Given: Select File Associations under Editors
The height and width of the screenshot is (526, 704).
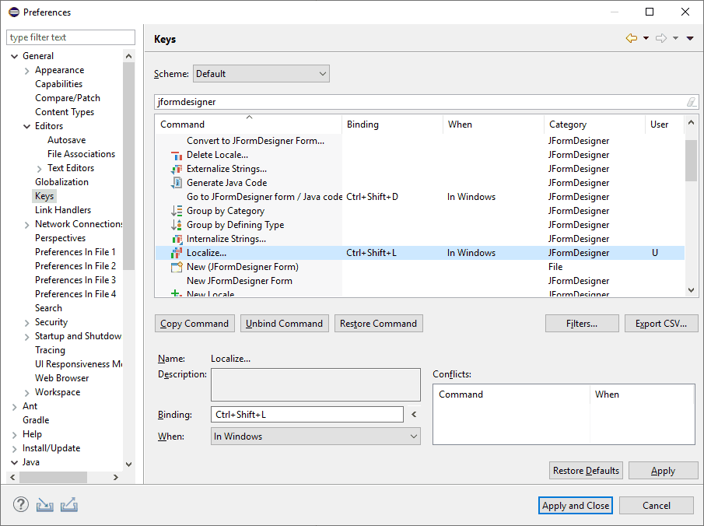Looking at the screenshot, I should [x=81, y=154].
